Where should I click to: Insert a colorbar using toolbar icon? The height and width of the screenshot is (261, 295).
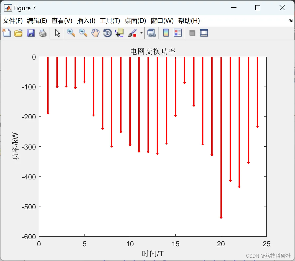[x=166, y=33]
